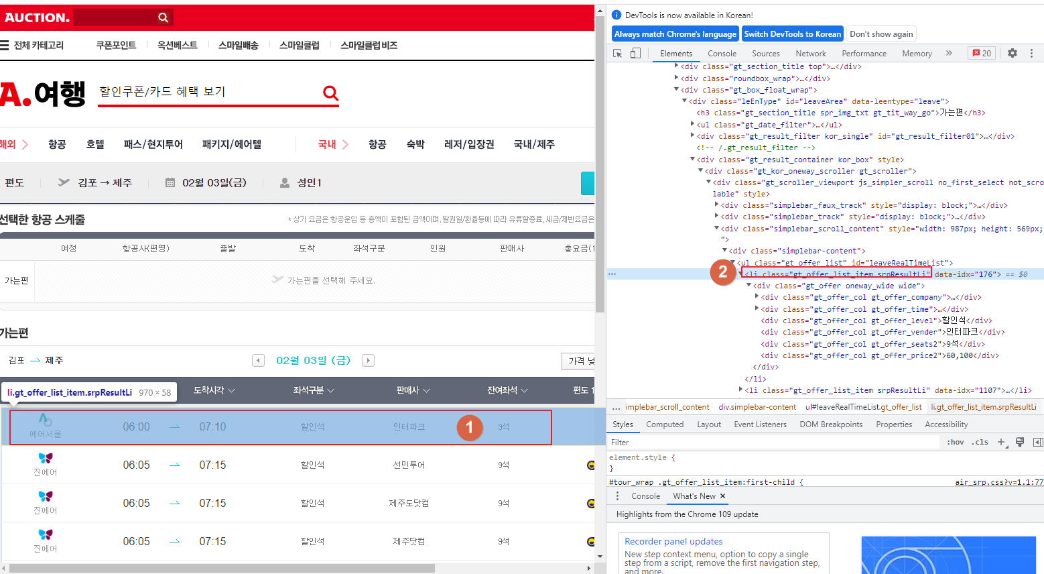Click Switch DevTools to Korean button
Image resolution: width=1044 pixels, height=574 pixels.
click(x=792, y=34)
